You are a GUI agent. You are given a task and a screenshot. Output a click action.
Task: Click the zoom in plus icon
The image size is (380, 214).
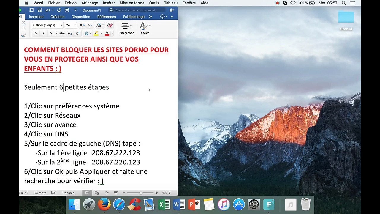(156, 193)
